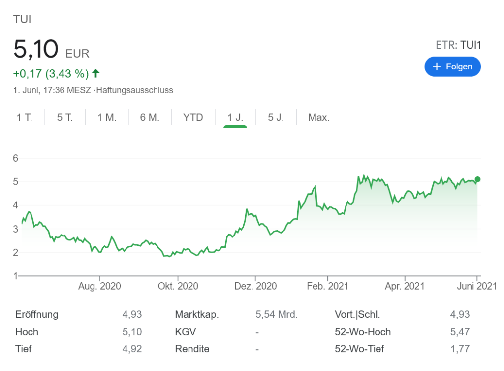This screenshot has height=371, width=504.
Task: Click the green upward arrow next to price change
Action: tap(96, 73)
